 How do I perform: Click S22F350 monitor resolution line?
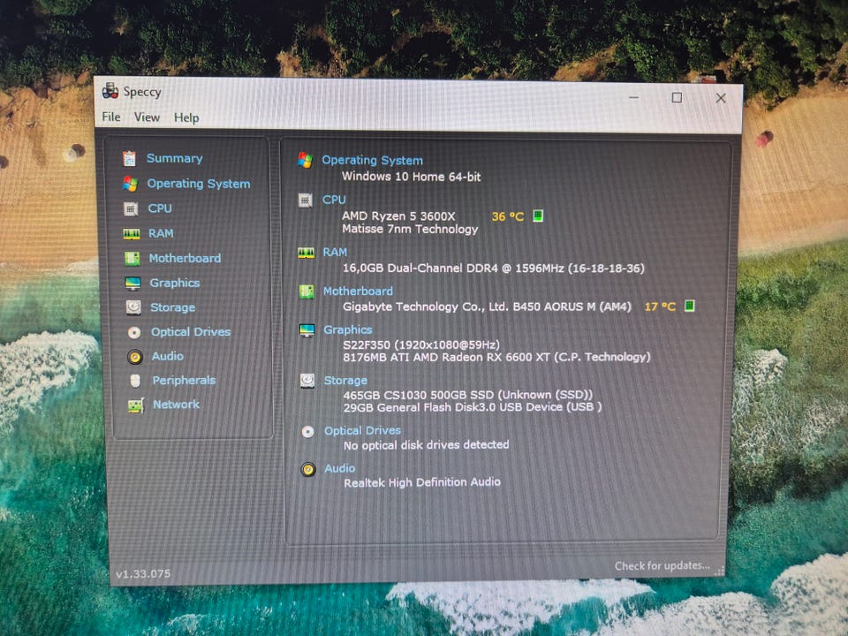(x=421, y=344)
